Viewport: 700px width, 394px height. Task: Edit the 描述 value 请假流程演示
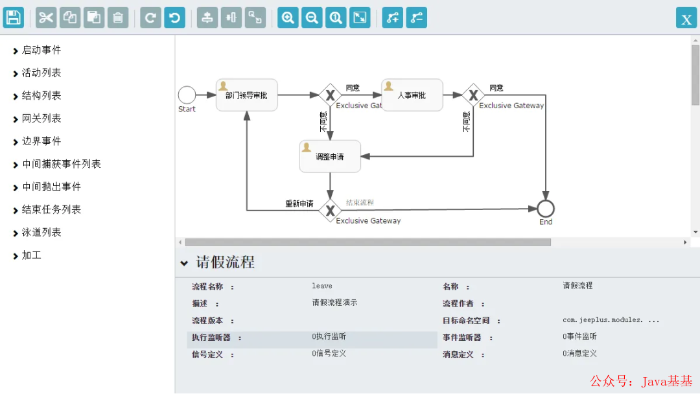[x=334, y=303]
